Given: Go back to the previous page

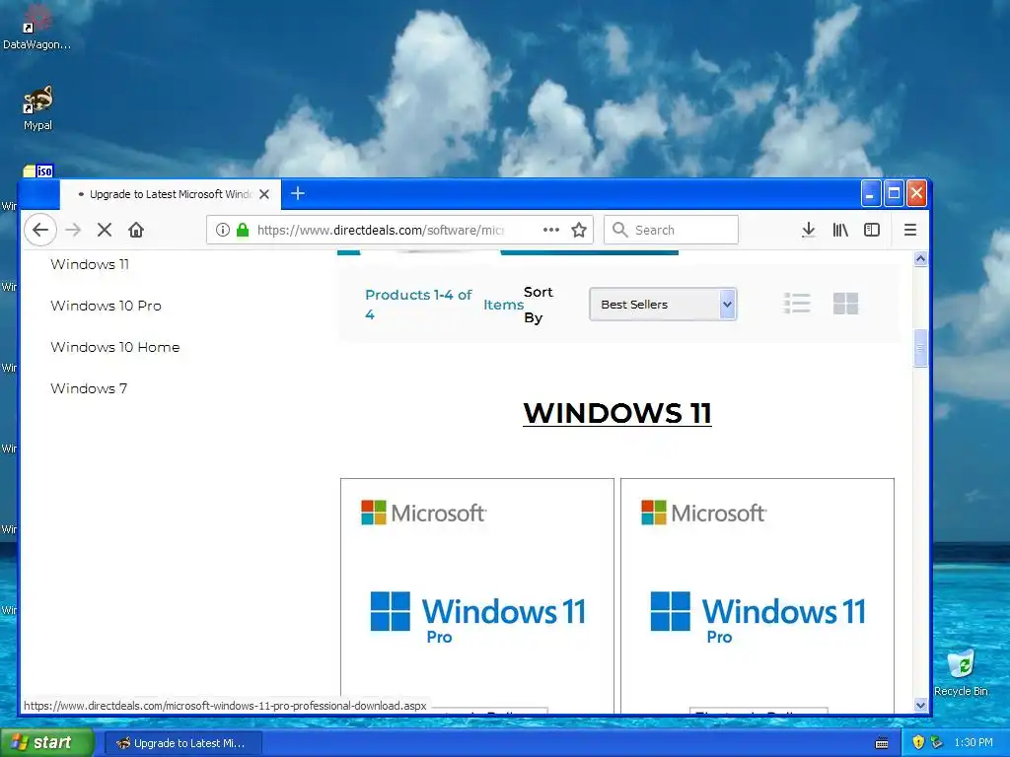Looking at the screenshot, I should [39, 230].
